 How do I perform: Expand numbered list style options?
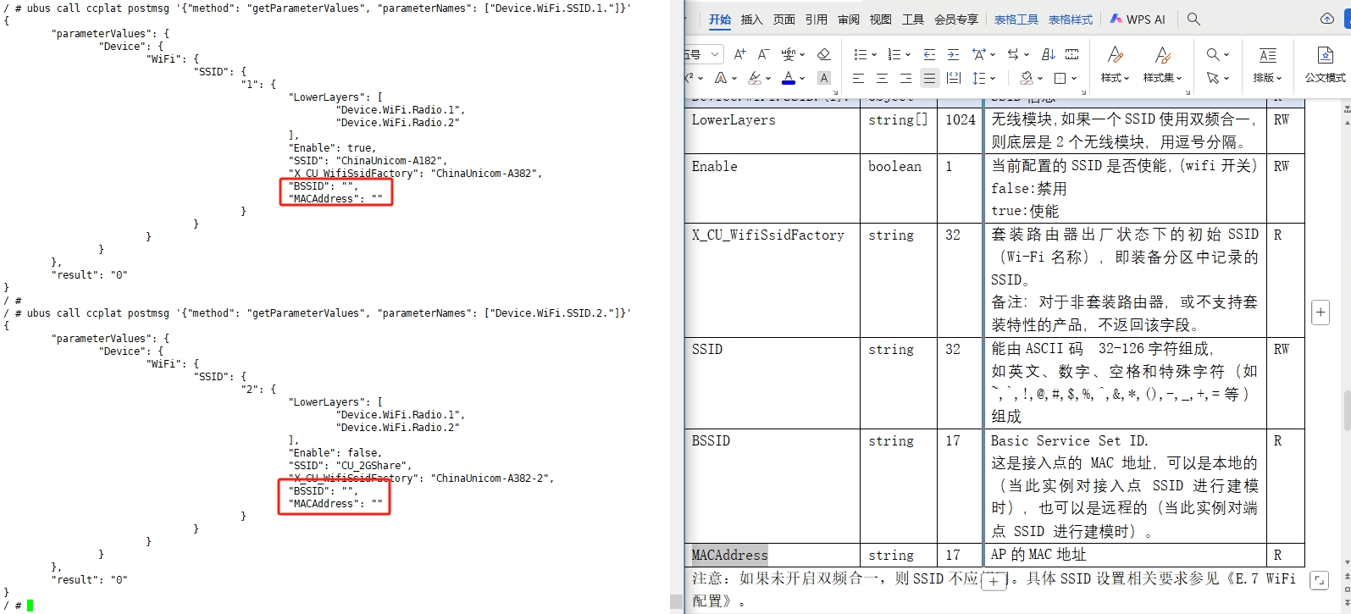[x=908, y=55]
